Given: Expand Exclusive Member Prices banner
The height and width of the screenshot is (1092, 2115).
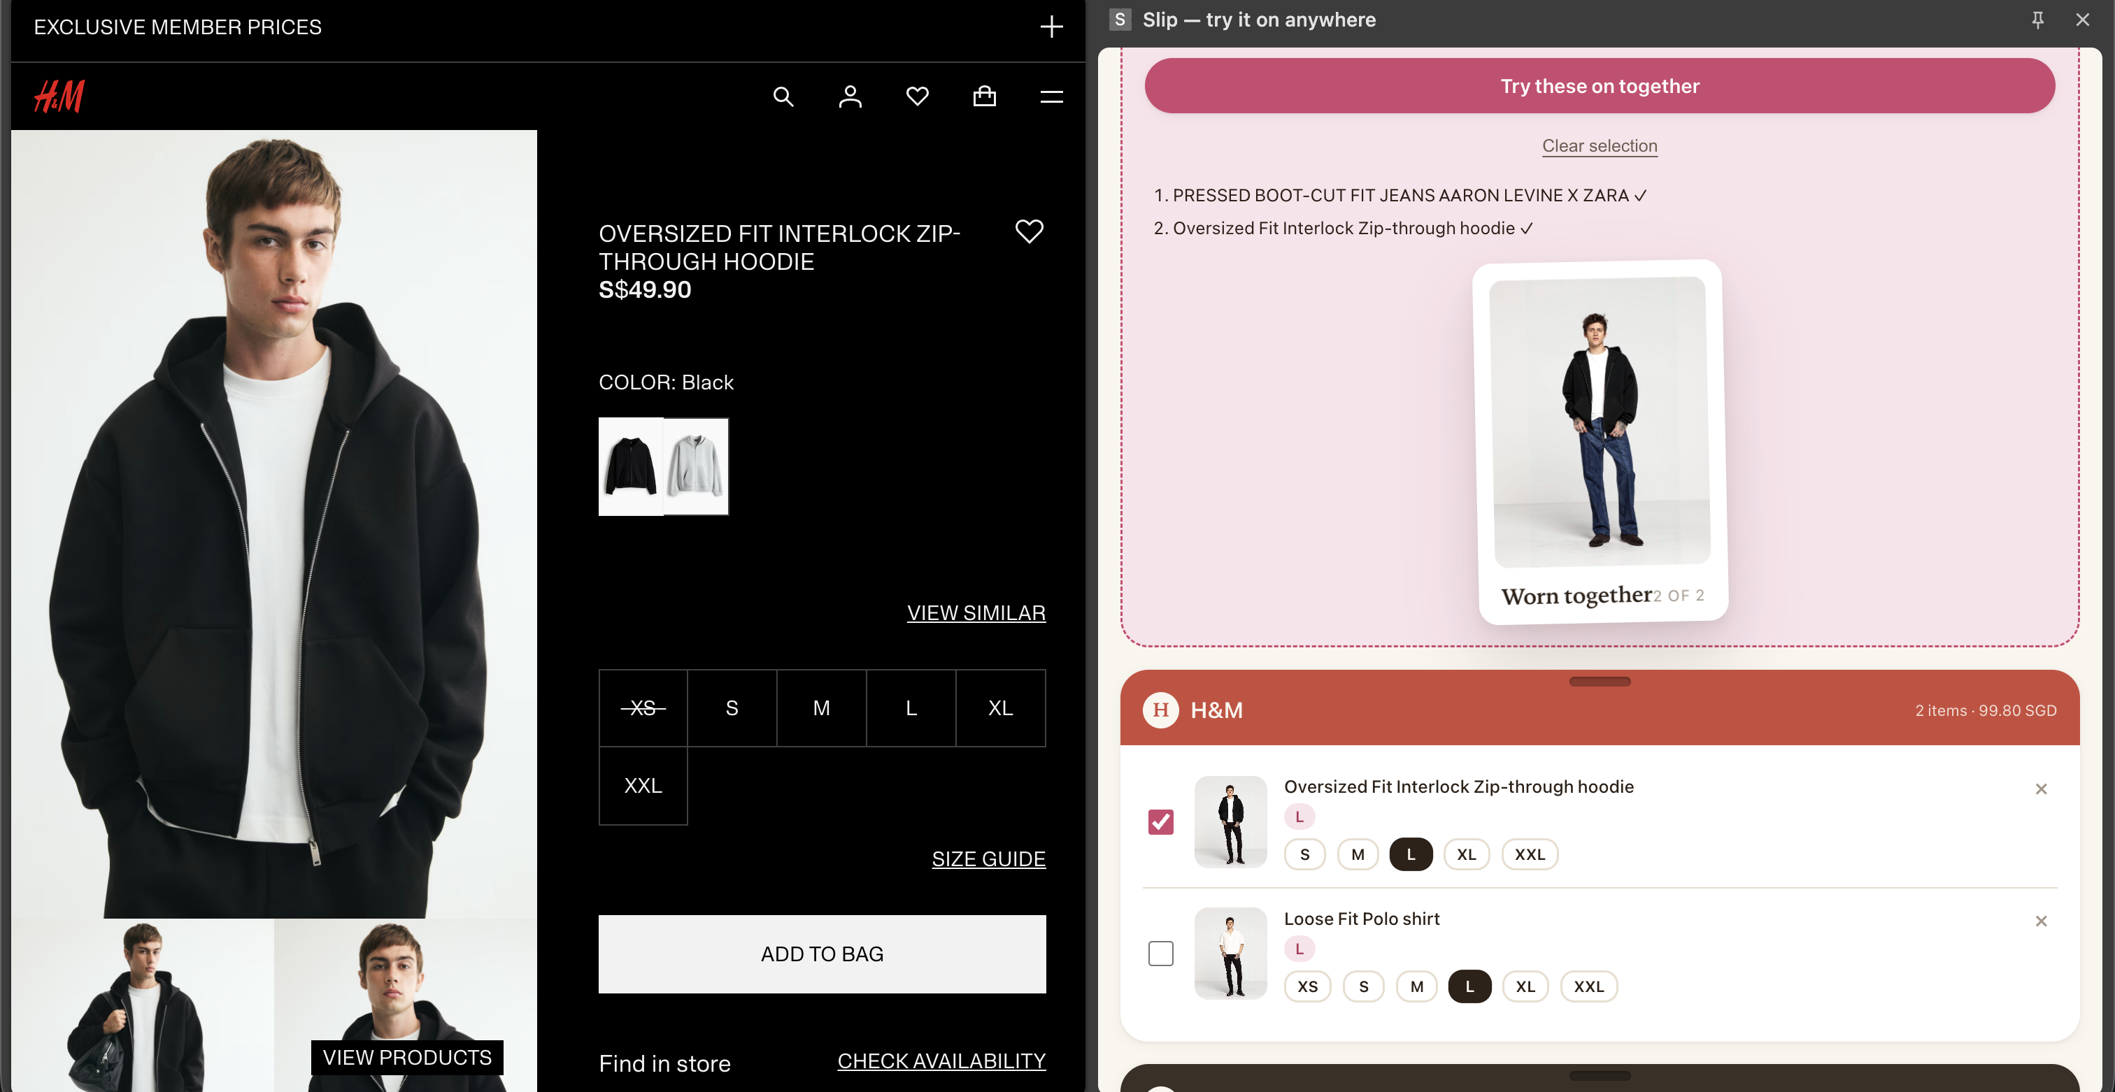Looking at the screenshot, I should tap(1051, 27).
